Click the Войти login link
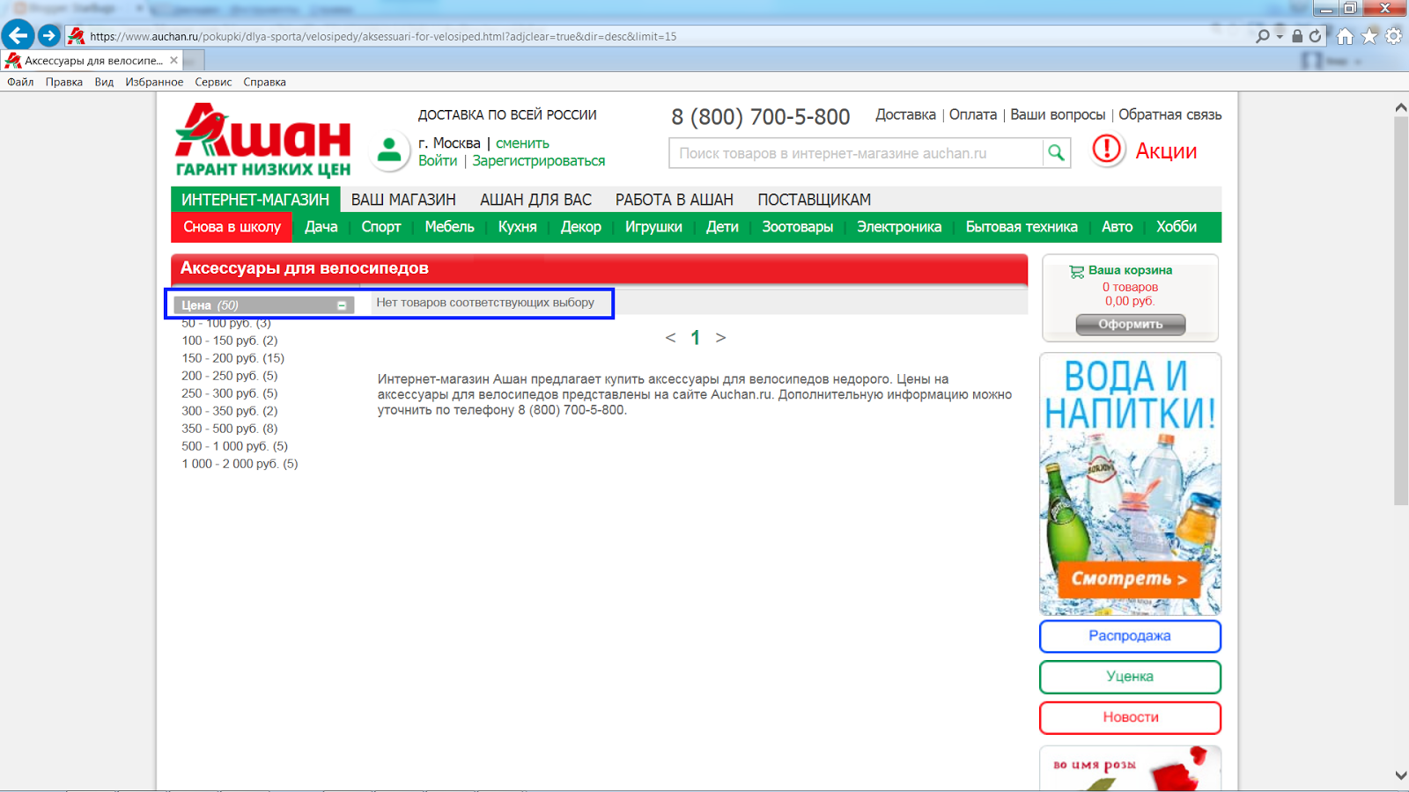Viewport: 1409px width, 792px height. (x=438, y=161)
